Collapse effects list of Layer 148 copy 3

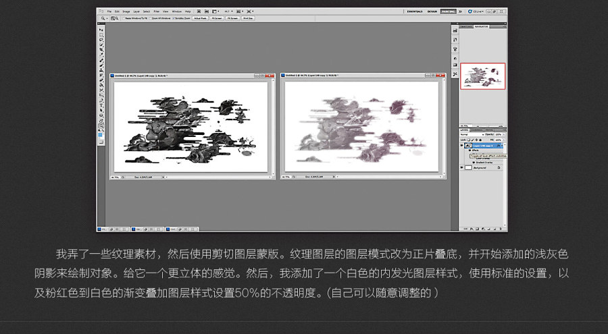pyautogui.click(x=502, y=146)
